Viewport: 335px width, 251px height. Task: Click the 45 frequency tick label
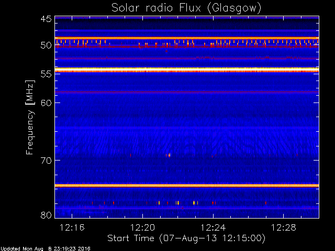pos(46,19)
